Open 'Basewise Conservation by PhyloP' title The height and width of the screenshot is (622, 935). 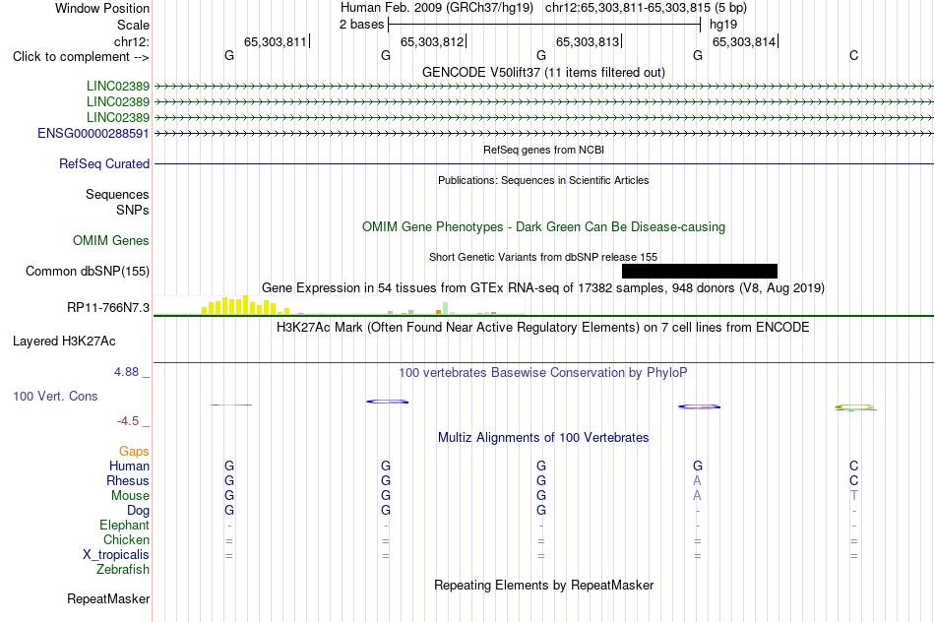(x=543, y=372)
